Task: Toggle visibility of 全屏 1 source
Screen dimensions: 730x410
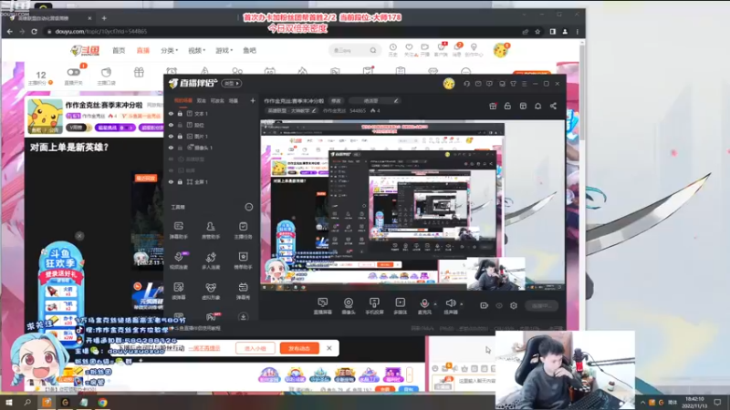Action: pos(171,181)
